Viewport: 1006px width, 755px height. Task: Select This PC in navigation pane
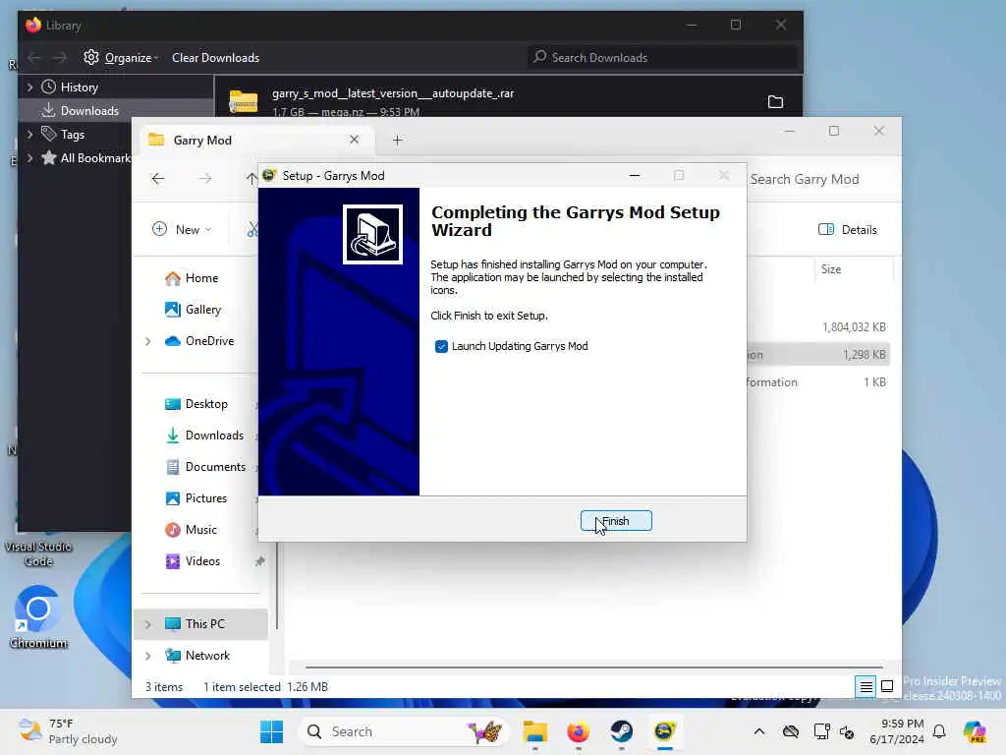tap(201, 624)
